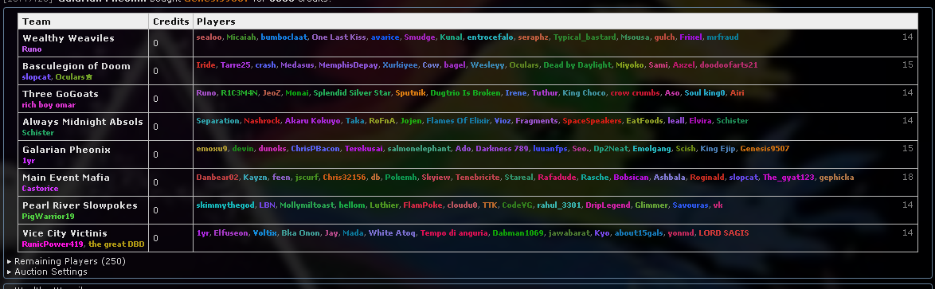Image resolution: width=935 pixels, height=289 pixels.
Task: Click manager RunicPower419
Action: [x=53, y=244]
